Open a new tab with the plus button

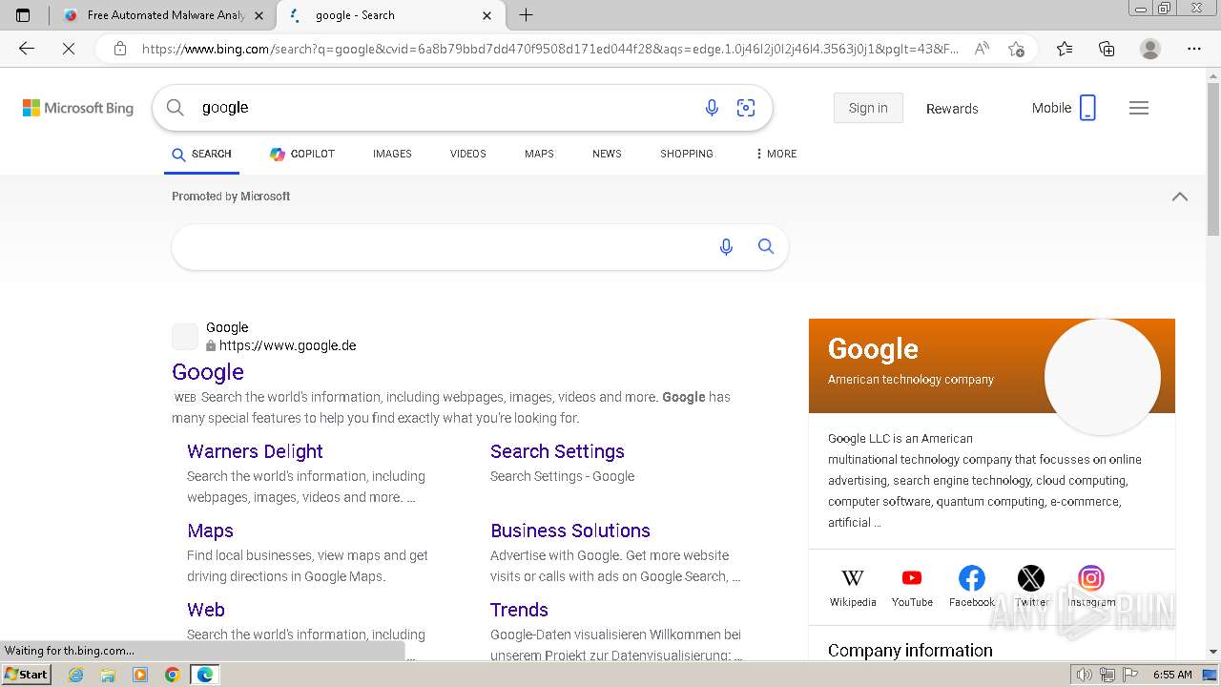click(526, 15)
